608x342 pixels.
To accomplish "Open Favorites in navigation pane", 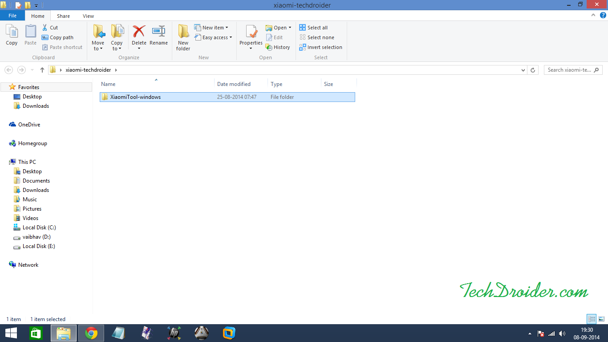I will click(28, 87).
